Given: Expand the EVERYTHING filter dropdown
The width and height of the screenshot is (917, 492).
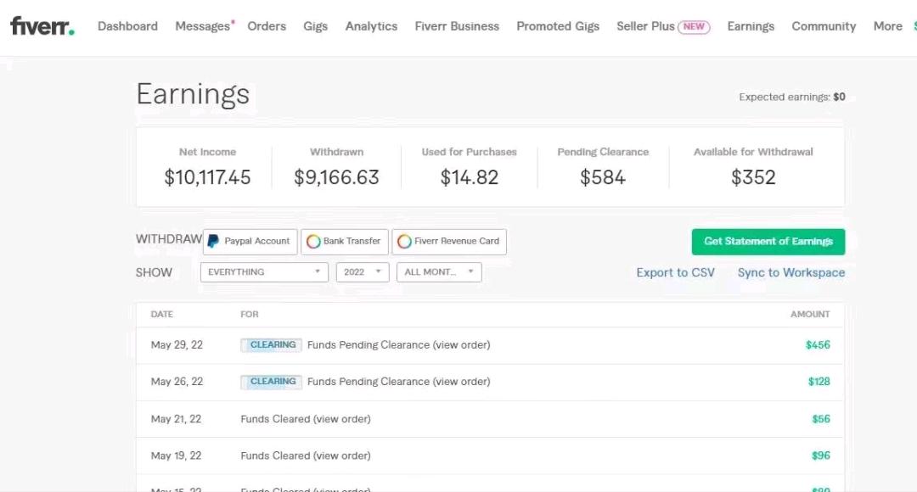Looking at the screenshot, I should point(264,272).
